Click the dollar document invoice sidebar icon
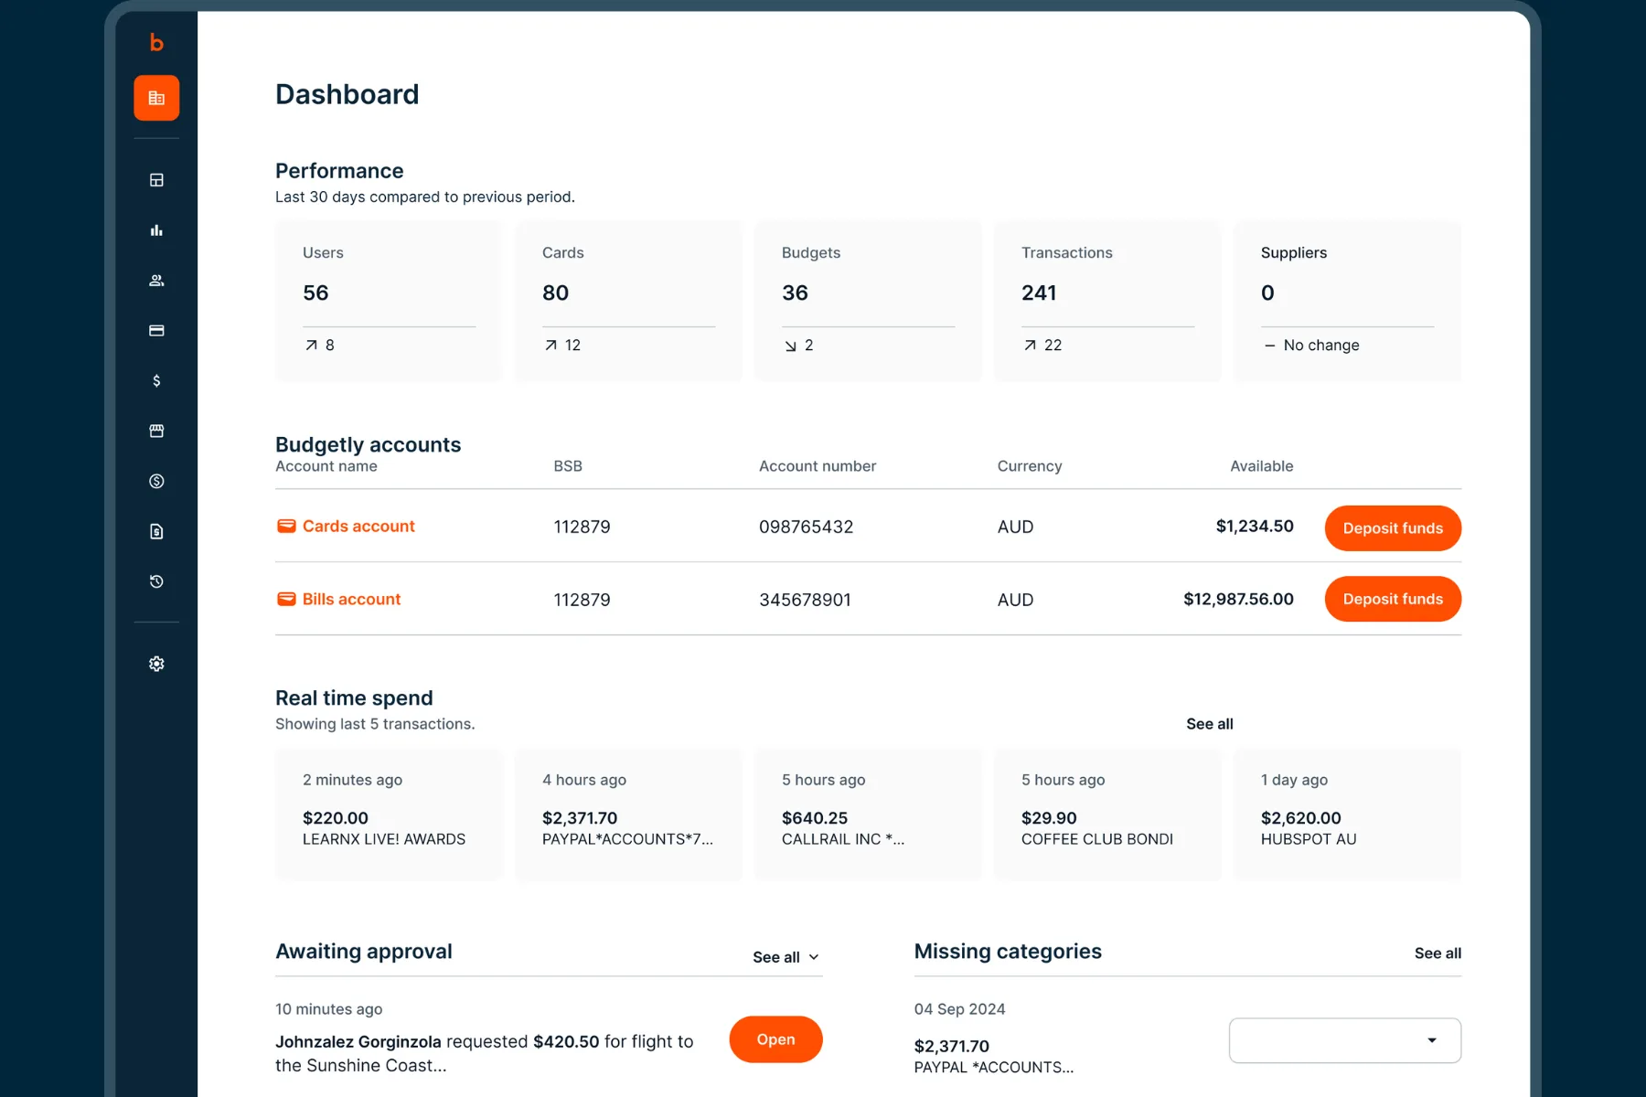 [x=156, y=531]
